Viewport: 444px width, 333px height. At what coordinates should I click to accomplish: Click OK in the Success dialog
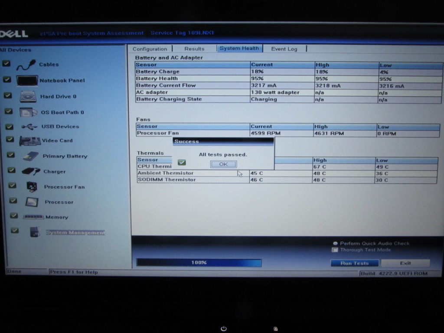(x=223, y=164)
